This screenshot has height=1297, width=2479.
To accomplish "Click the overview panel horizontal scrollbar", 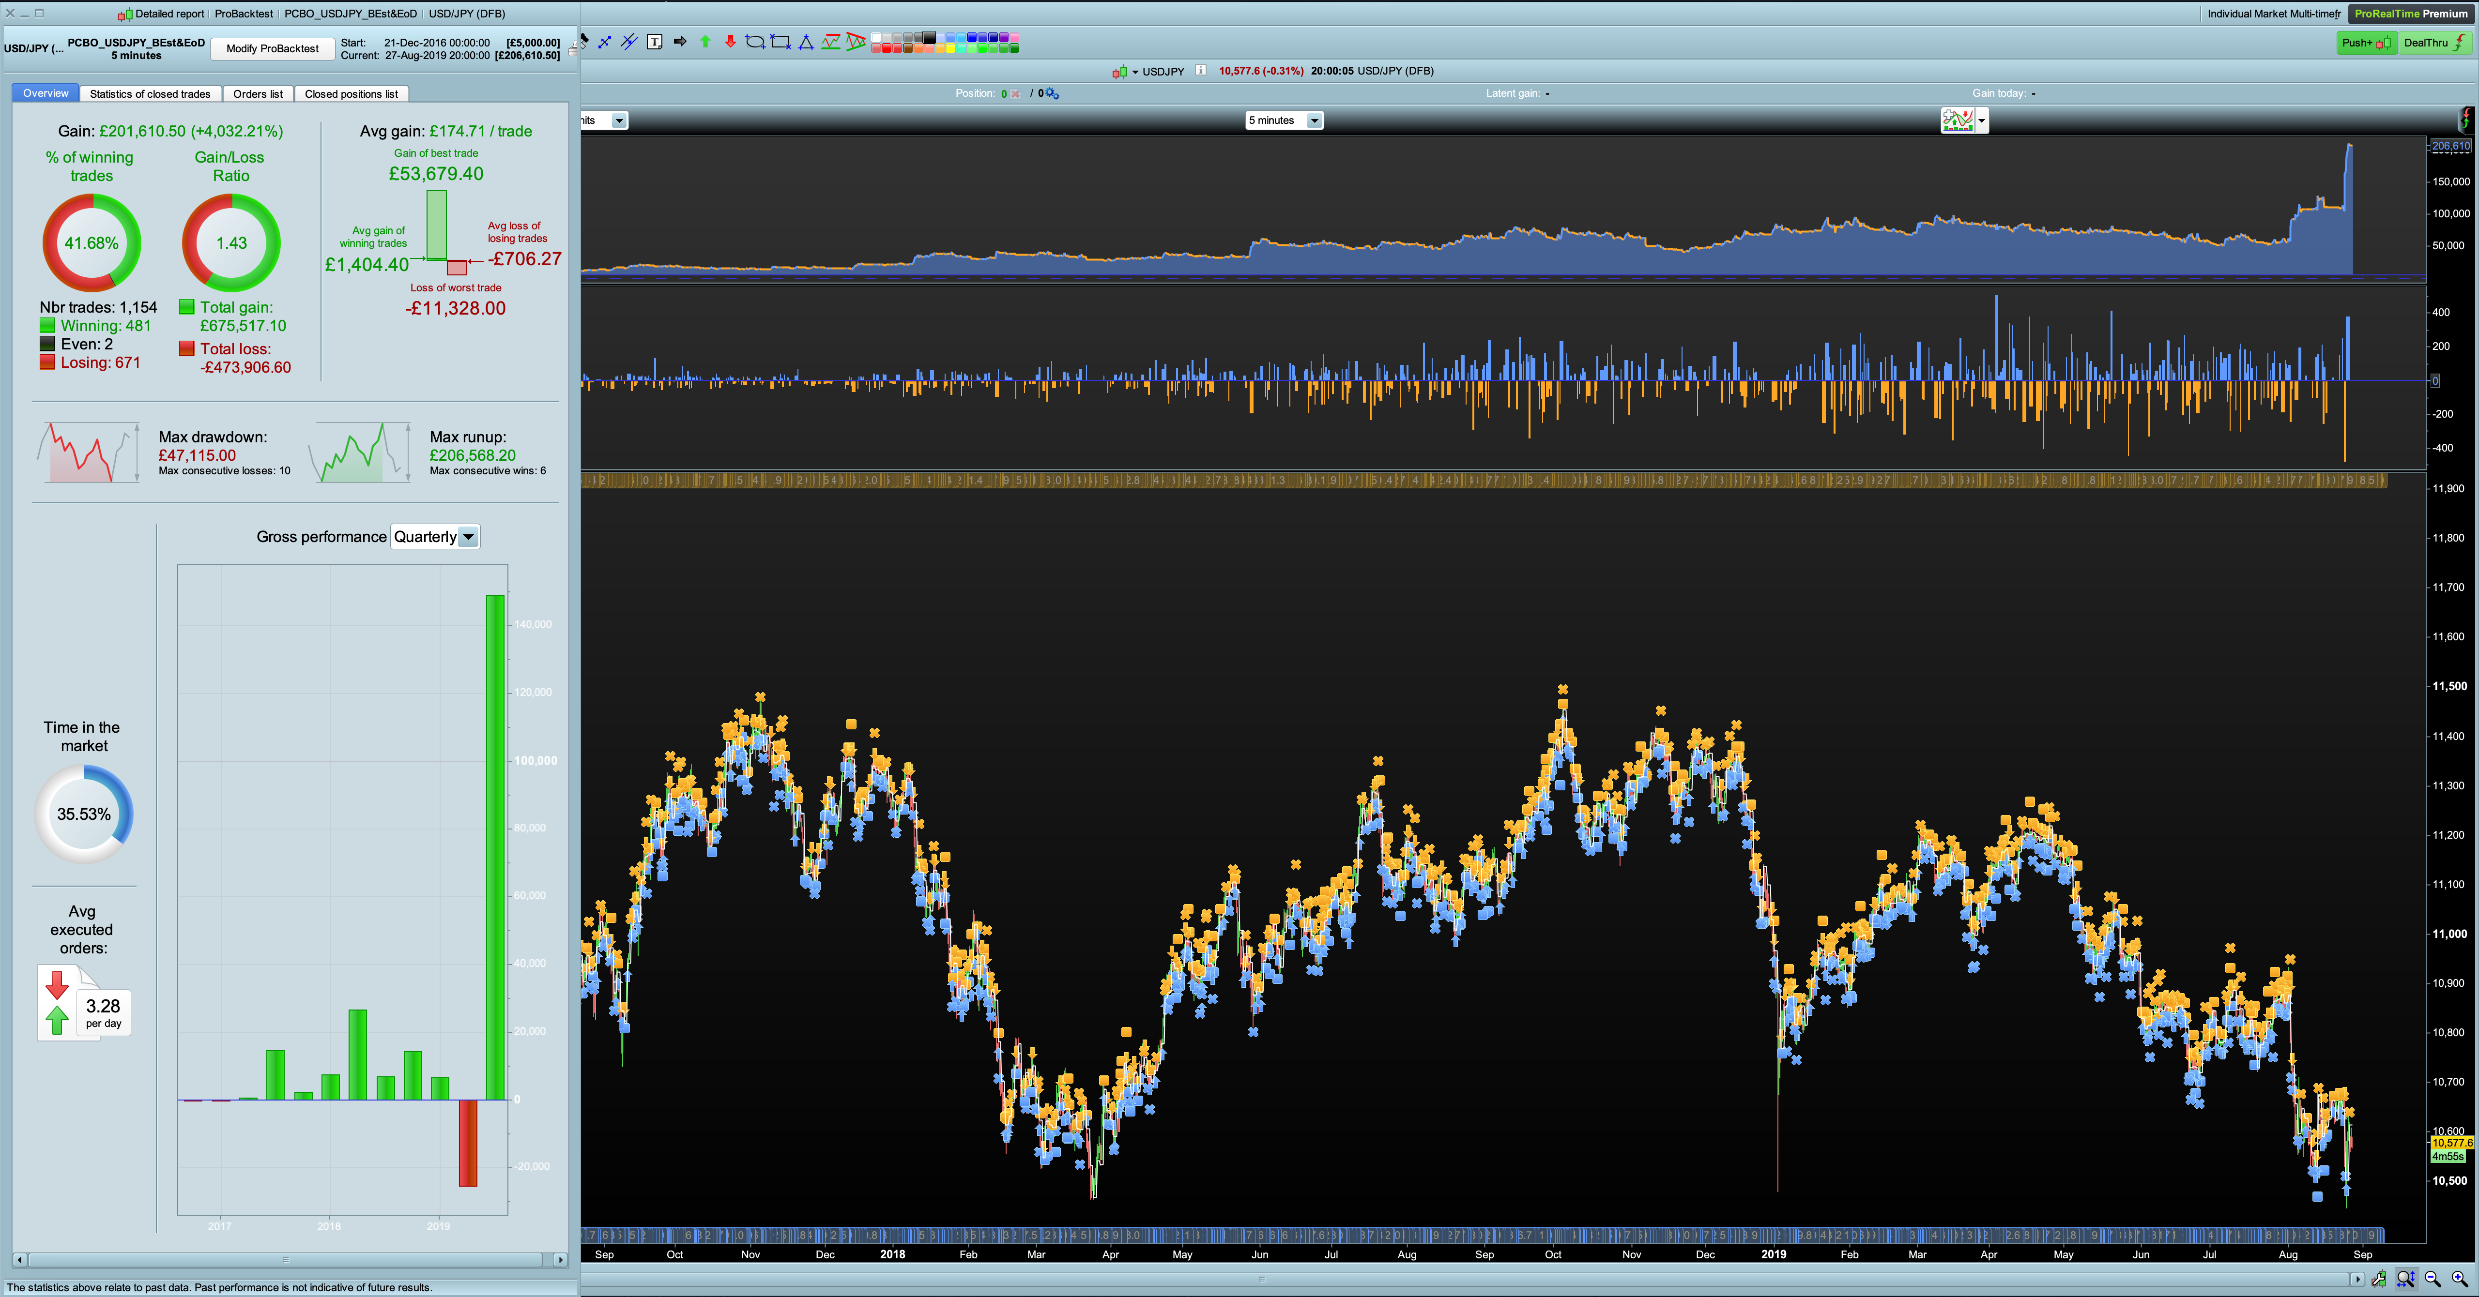I will [285, 1259].
